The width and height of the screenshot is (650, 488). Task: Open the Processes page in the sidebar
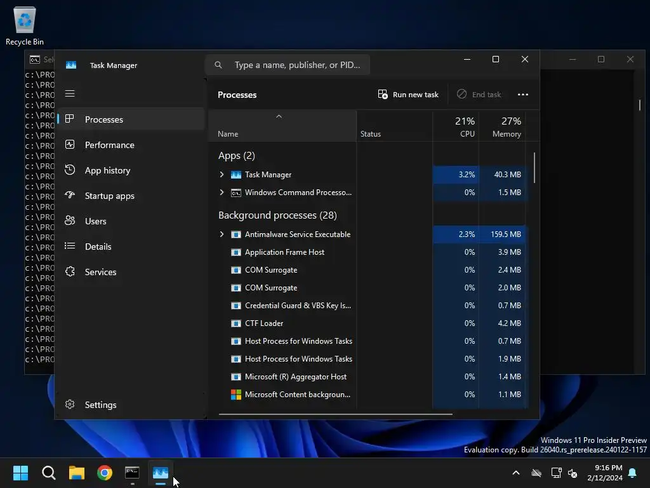coord(131,119)
